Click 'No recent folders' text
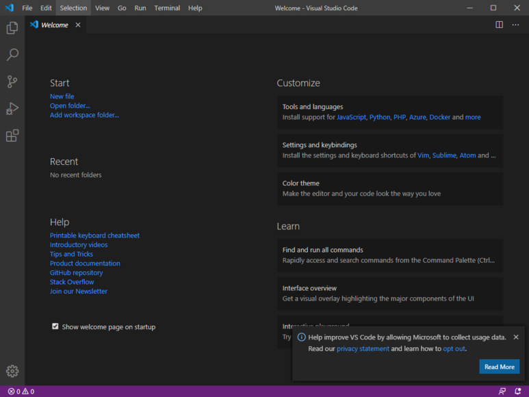Image resolution: width=529 pixels, height=397 pixels. coord(75,175)
